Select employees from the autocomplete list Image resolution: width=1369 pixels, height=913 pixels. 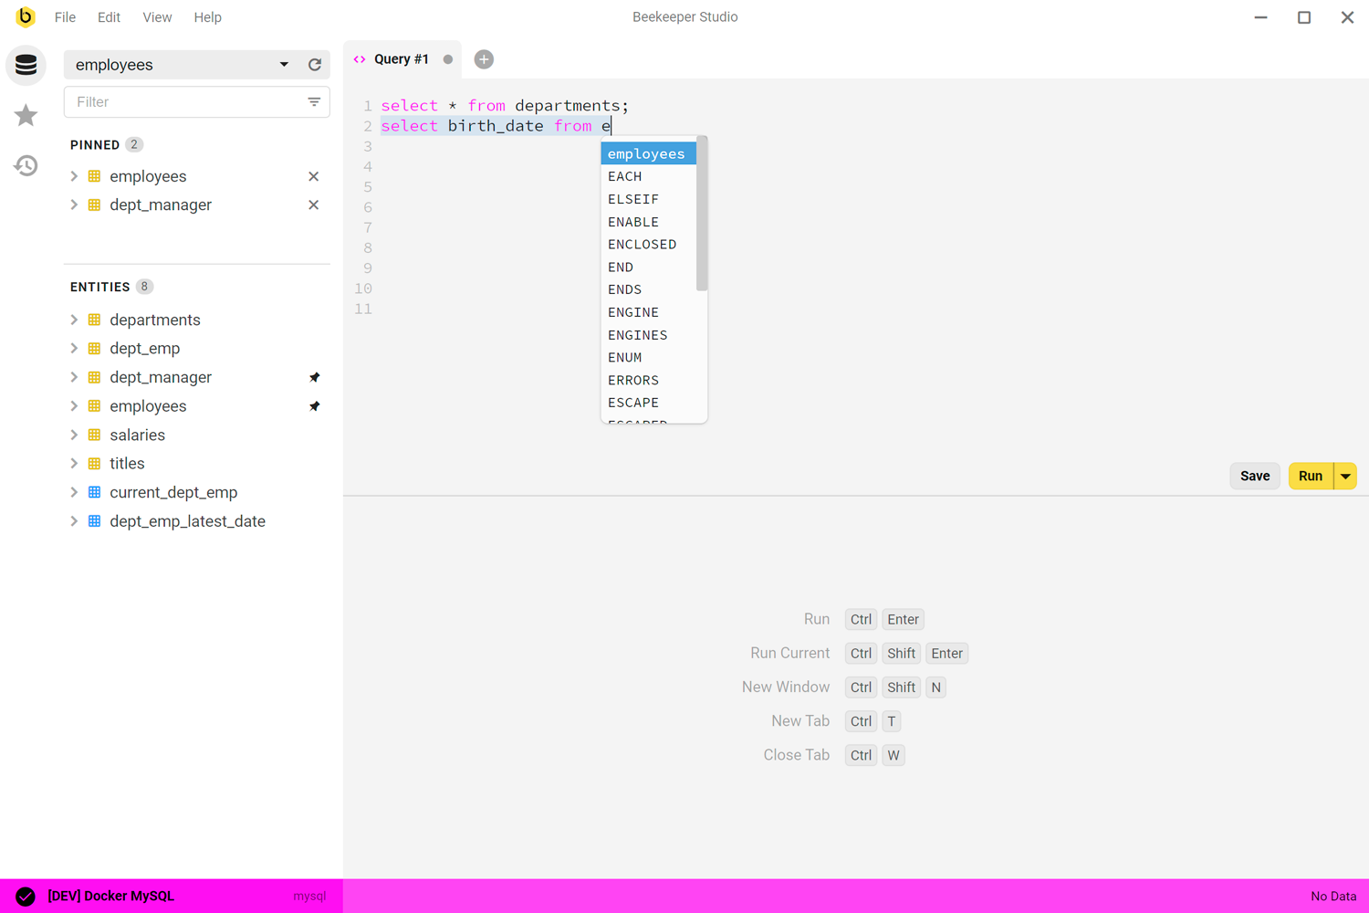[x=646, y=153]
